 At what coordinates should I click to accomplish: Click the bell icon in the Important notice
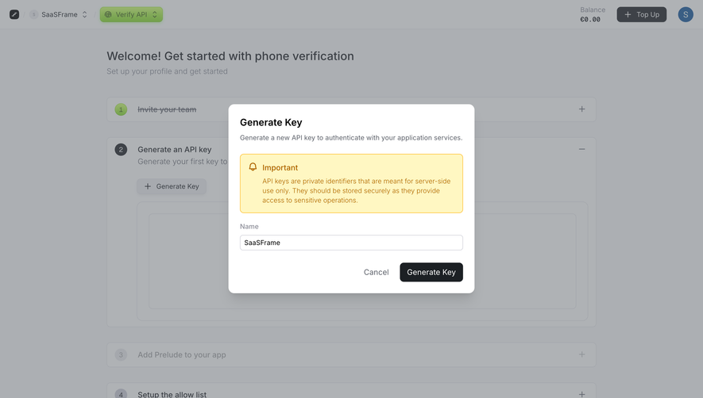(253, 167)
